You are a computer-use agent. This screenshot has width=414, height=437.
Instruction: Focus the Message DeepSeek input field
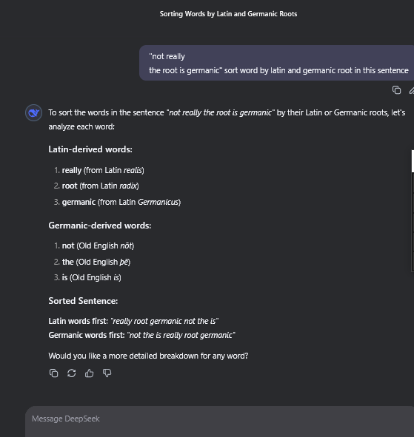[x=219, y=421]
